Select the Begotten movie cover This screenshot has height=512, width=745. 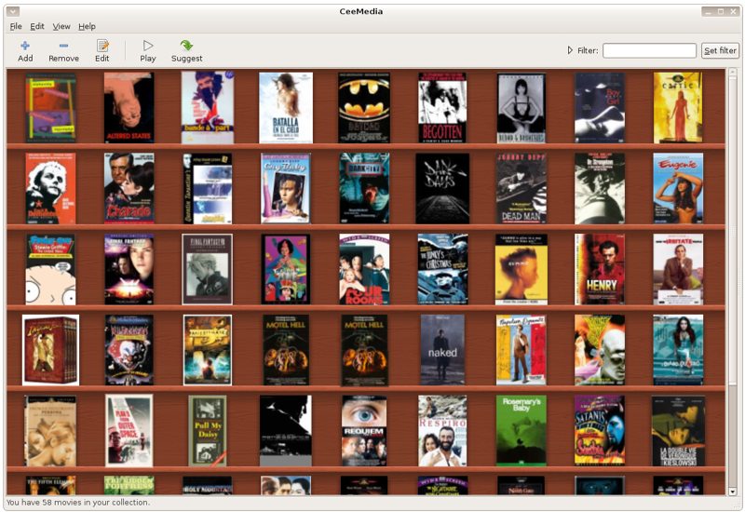[x=442, y=107]
